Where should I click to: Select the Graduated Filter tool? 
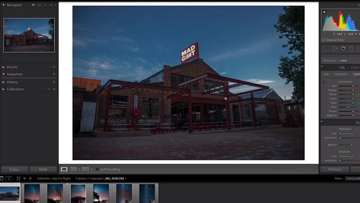[x=351, y=48]
